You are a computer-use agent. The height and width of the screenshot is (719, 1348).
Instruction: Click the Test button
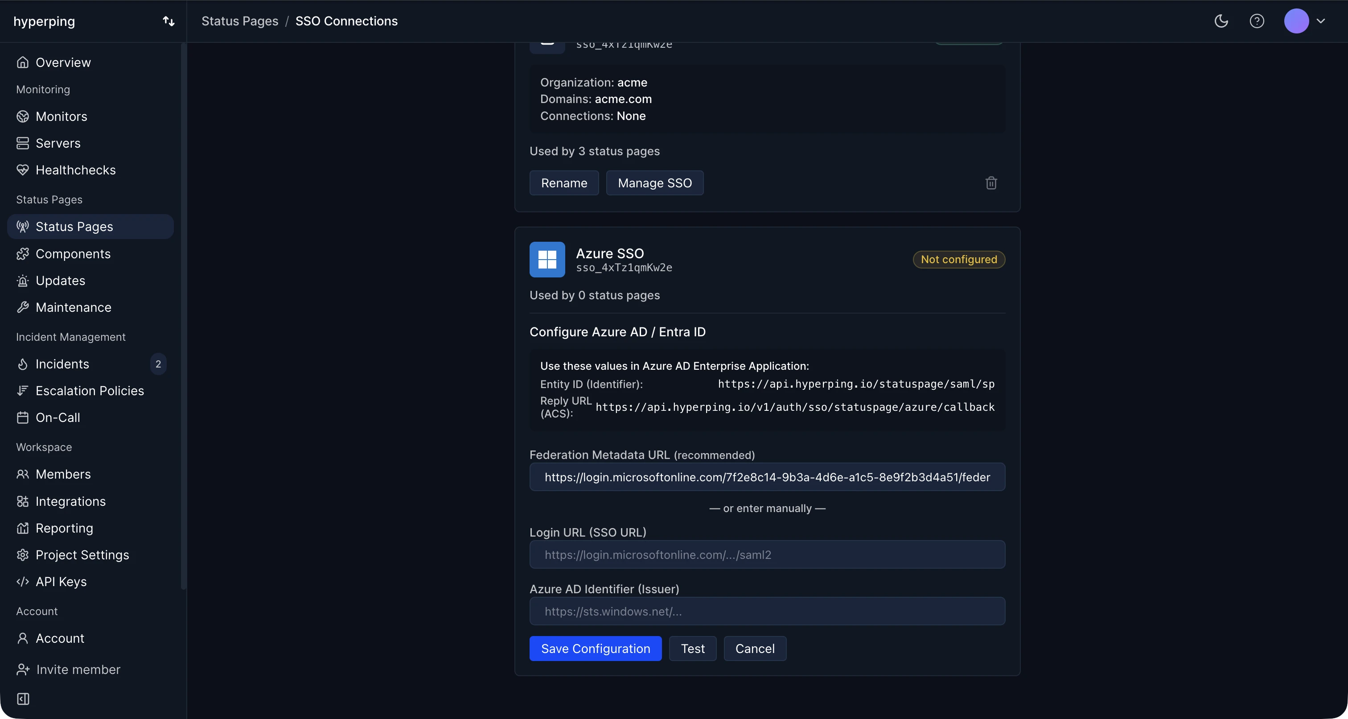(x=692, y=649)
